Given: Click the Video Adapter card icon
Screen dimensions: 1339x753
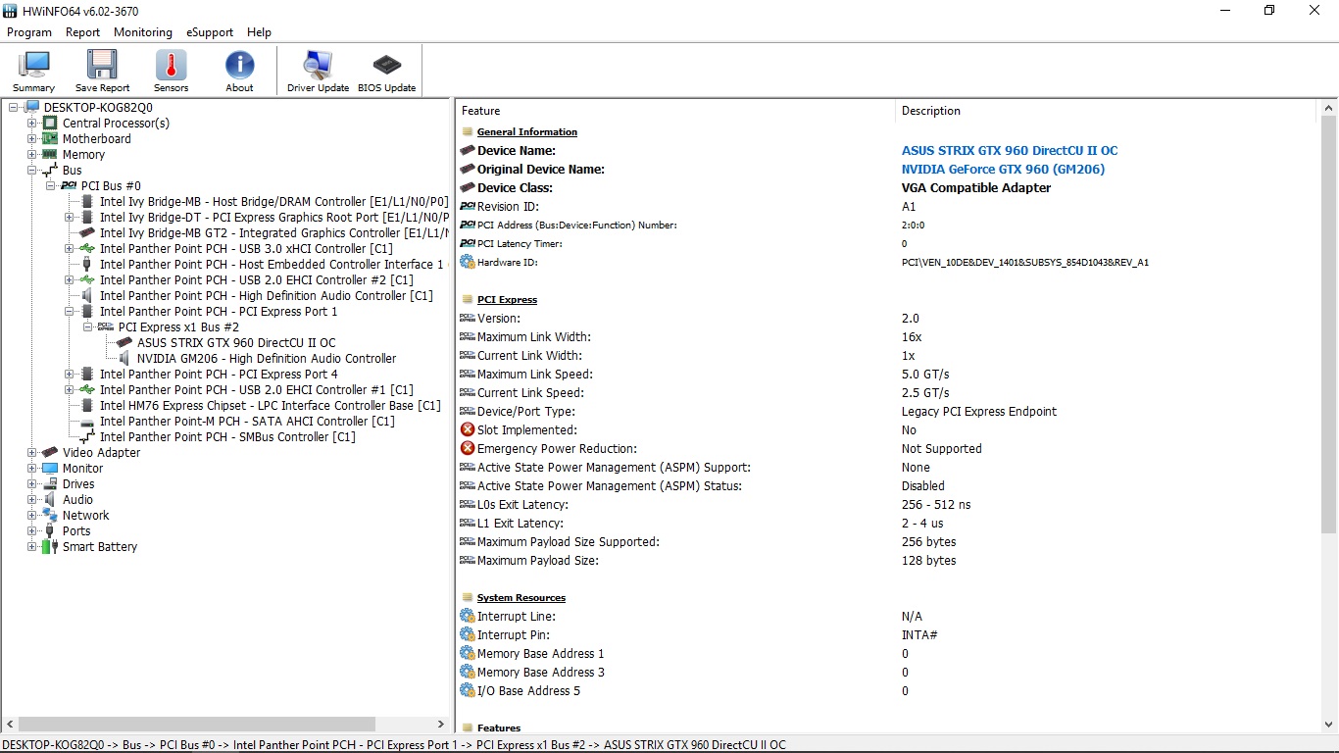Looking at the screenshot, I should pyautogui.click(x=50, y=453).
